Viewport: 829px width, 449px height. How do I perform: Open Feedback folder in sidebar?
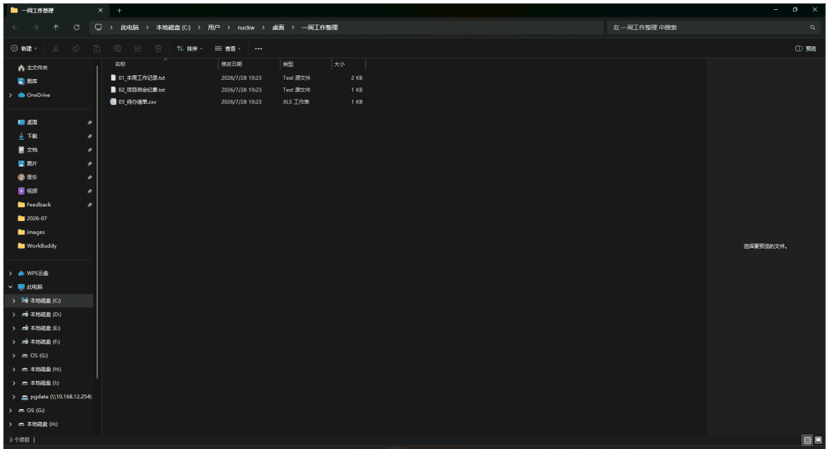click(35, 205)
